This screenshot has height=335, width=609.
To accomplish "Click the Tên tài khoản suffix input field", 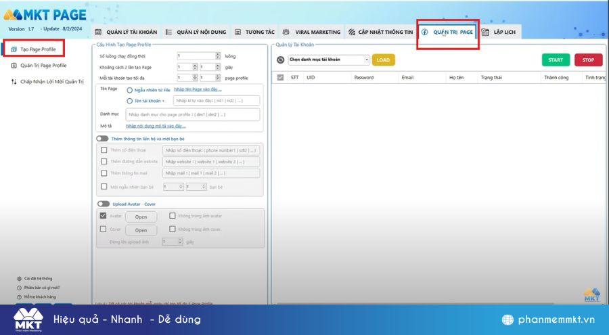I will coord(217,101).
